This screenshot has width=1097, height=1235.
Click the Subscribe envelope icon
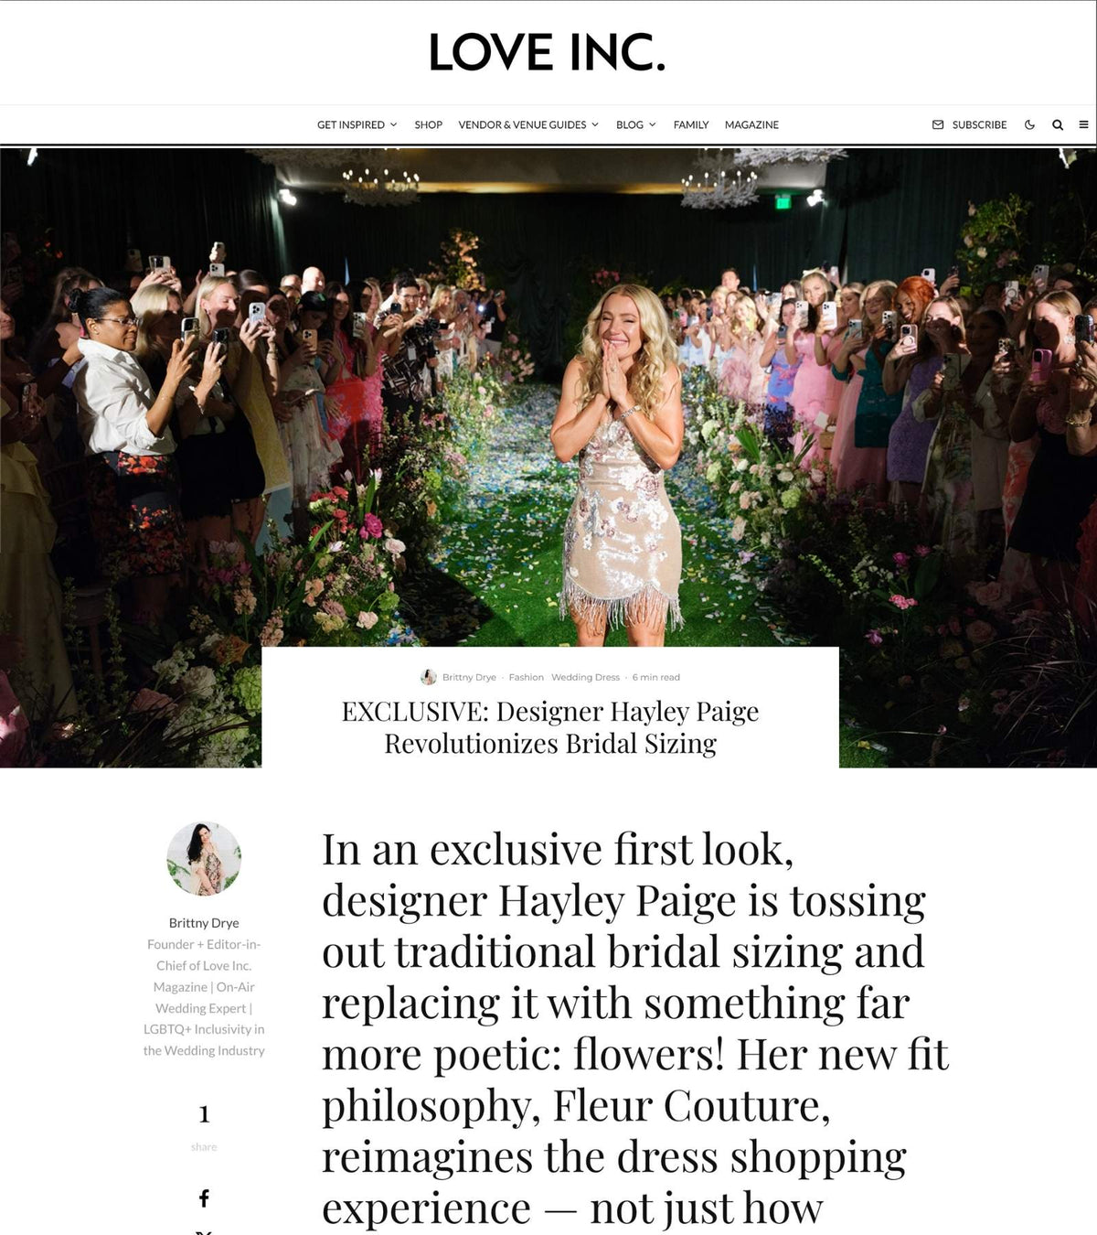click(938, 124)
